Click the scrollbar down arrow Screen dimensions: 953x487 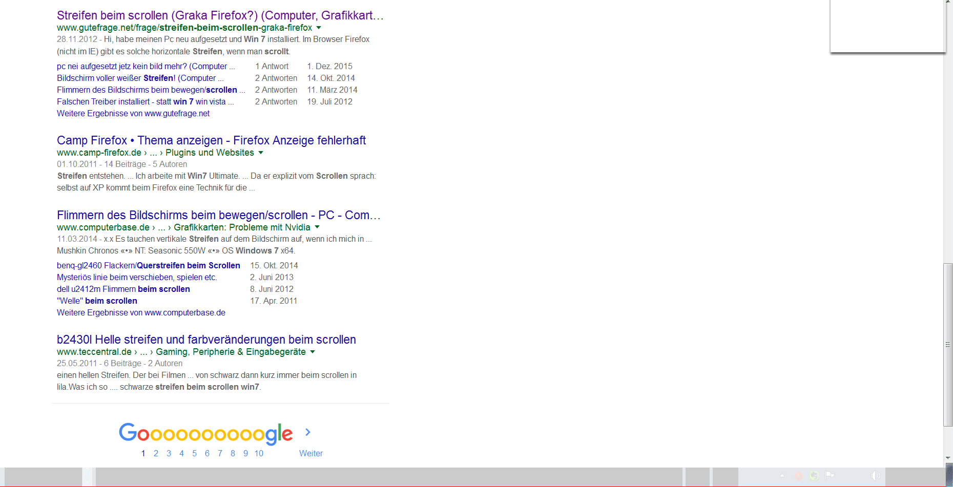[x=948, y=458]
